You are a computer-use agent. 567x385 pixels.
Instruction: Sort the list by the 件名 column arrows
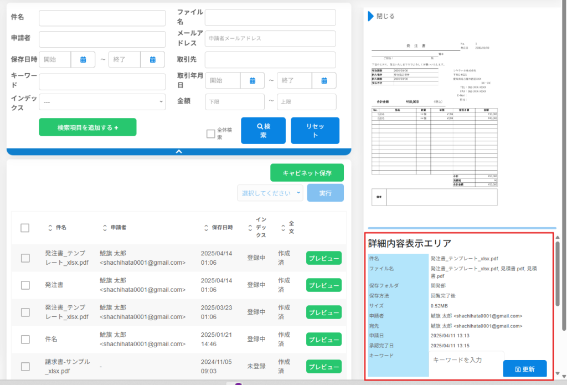[x=50, y=228]
